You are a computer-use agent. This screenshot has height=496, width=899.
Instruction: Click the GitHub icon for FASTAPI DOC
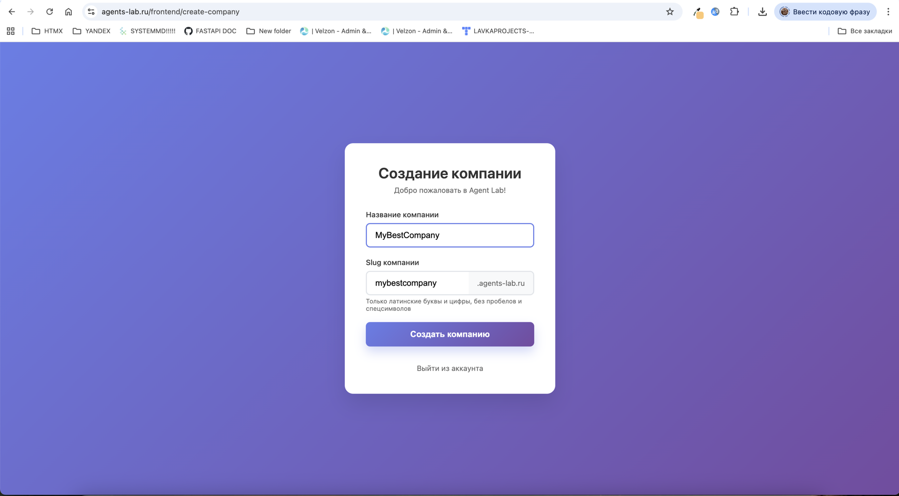tap(188, 31)
